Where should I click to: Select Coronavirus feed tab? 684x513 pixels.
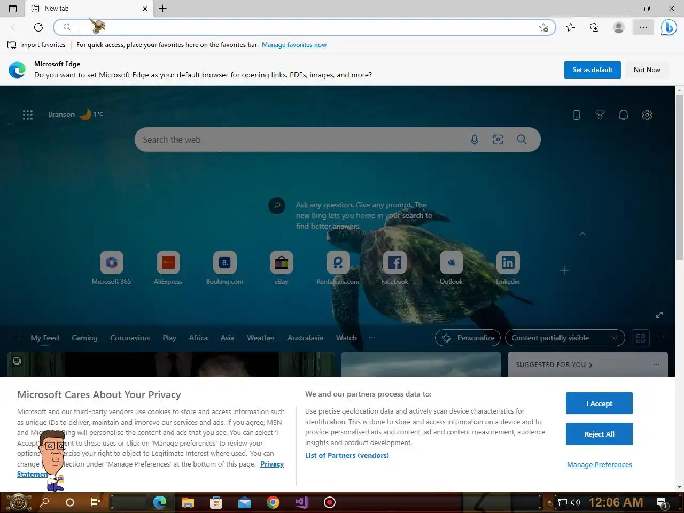point(130,338)
